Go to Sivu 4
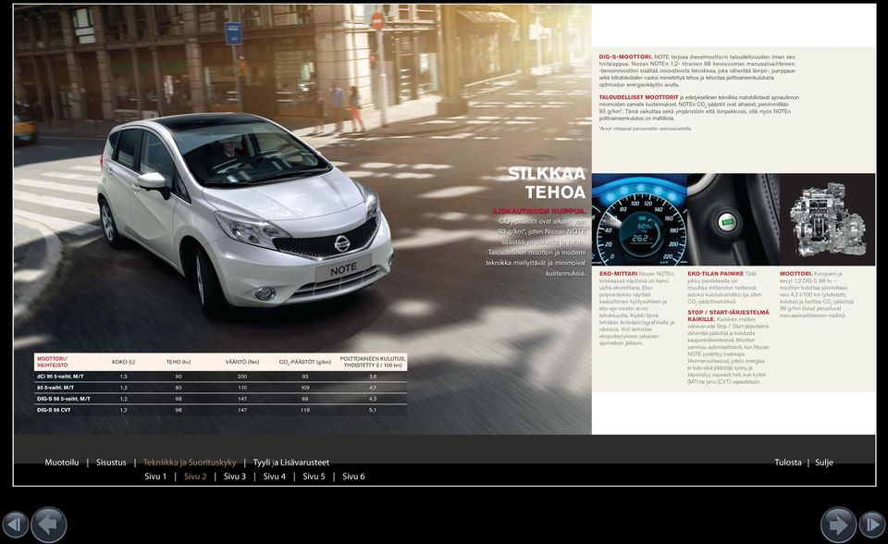This screenshot has height=544, width=888. click(x=275, y=476)
